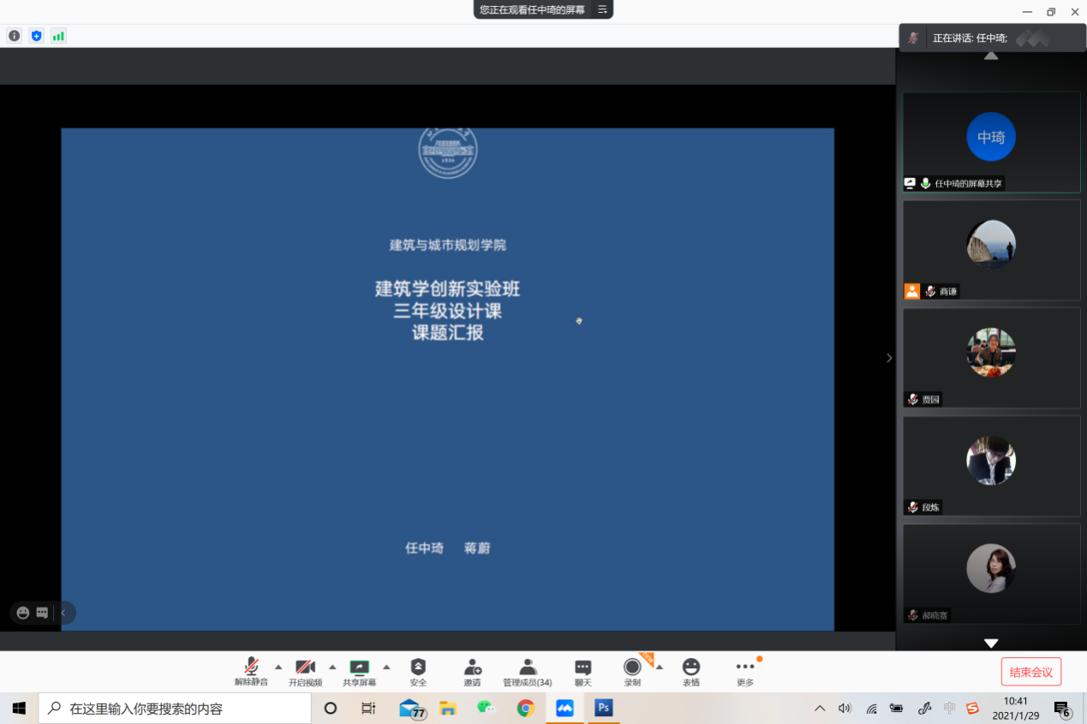1087x724 pixels.
Task: Start recording with the 录制 button
Action: click(x=632, y=668)
